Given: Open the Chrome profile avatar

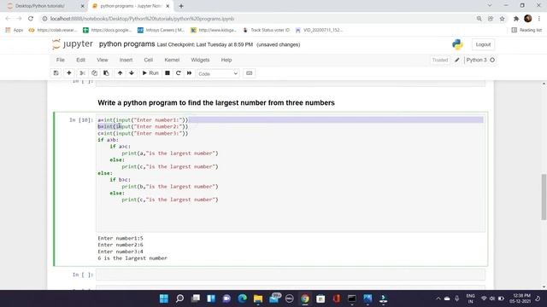Looking at the screenshot, I should pyautogui.click(x=528, y=19).
